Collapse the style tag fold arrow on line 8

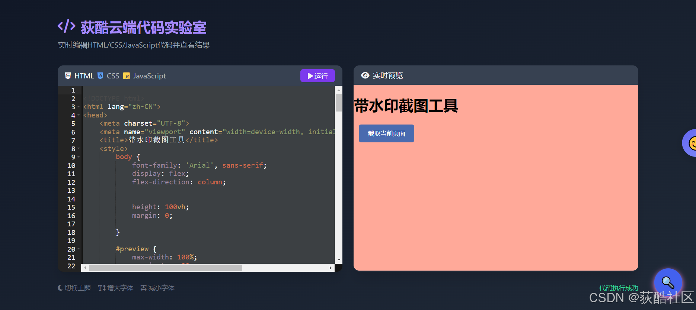coord(79,149)
